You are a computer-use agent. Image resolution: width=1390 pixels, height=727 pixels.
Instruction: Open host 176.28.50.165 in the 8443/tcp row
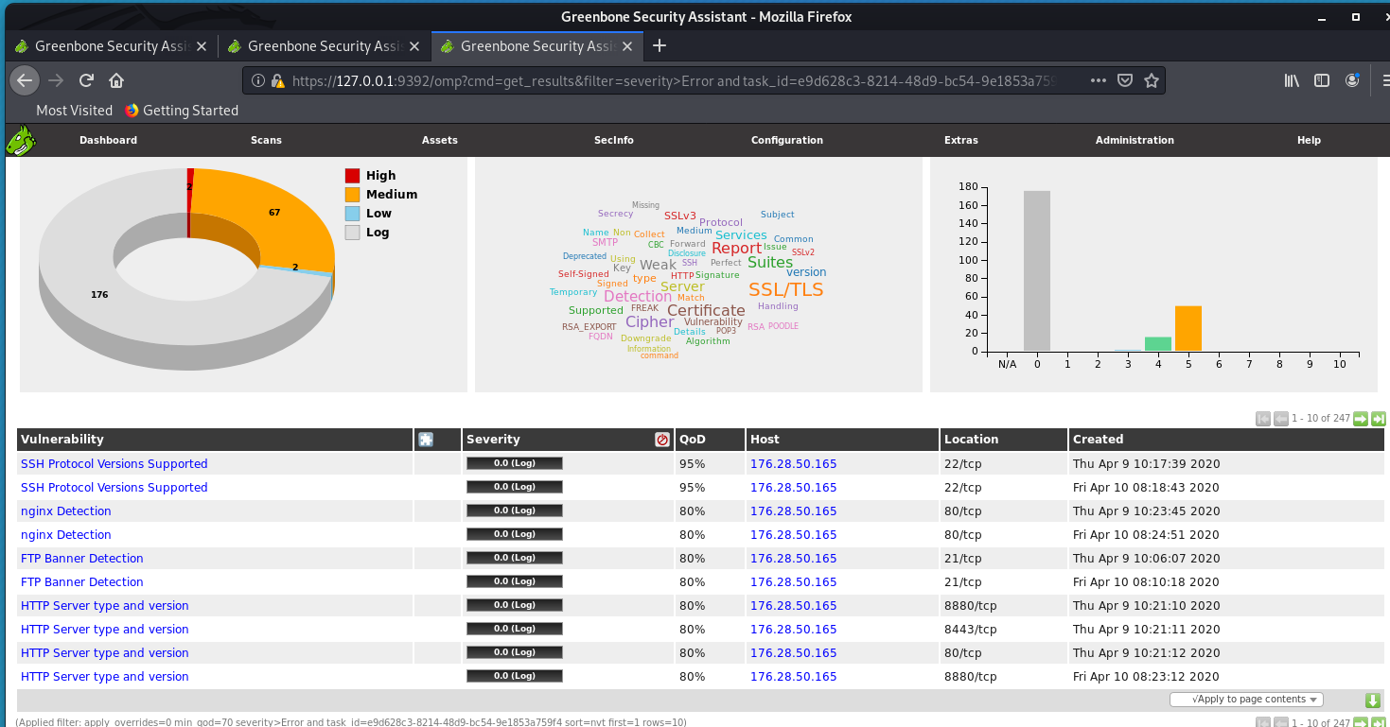point(793,630)
